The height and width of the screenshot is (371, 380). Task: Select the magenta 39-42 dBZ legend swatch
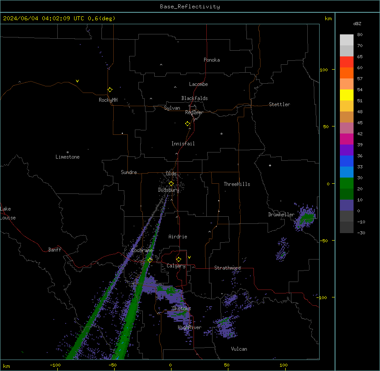click(x=346, y=139)
